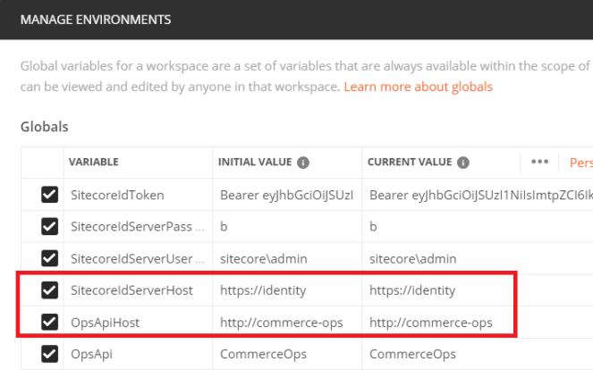Click the VARIABLE column header

(x=94, y=162)
